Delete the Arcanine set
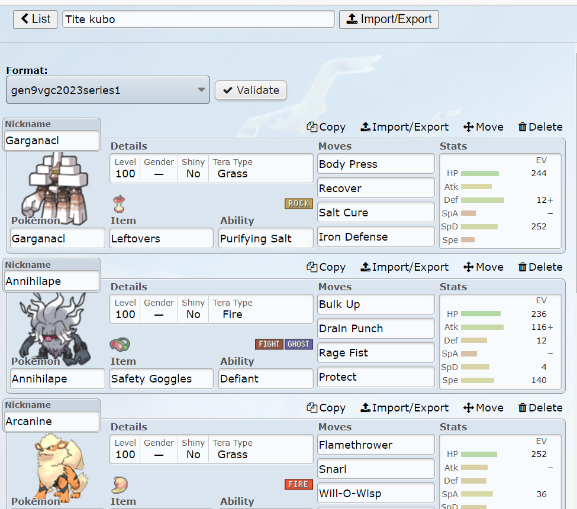 coord(540,407)
